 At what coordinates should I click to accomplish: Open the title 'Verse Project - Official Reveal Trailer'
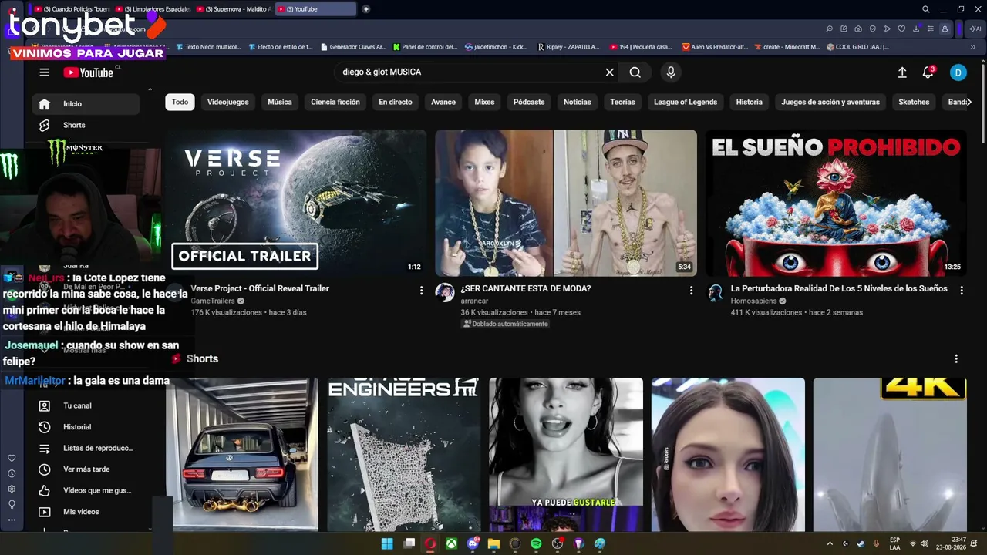260,288
